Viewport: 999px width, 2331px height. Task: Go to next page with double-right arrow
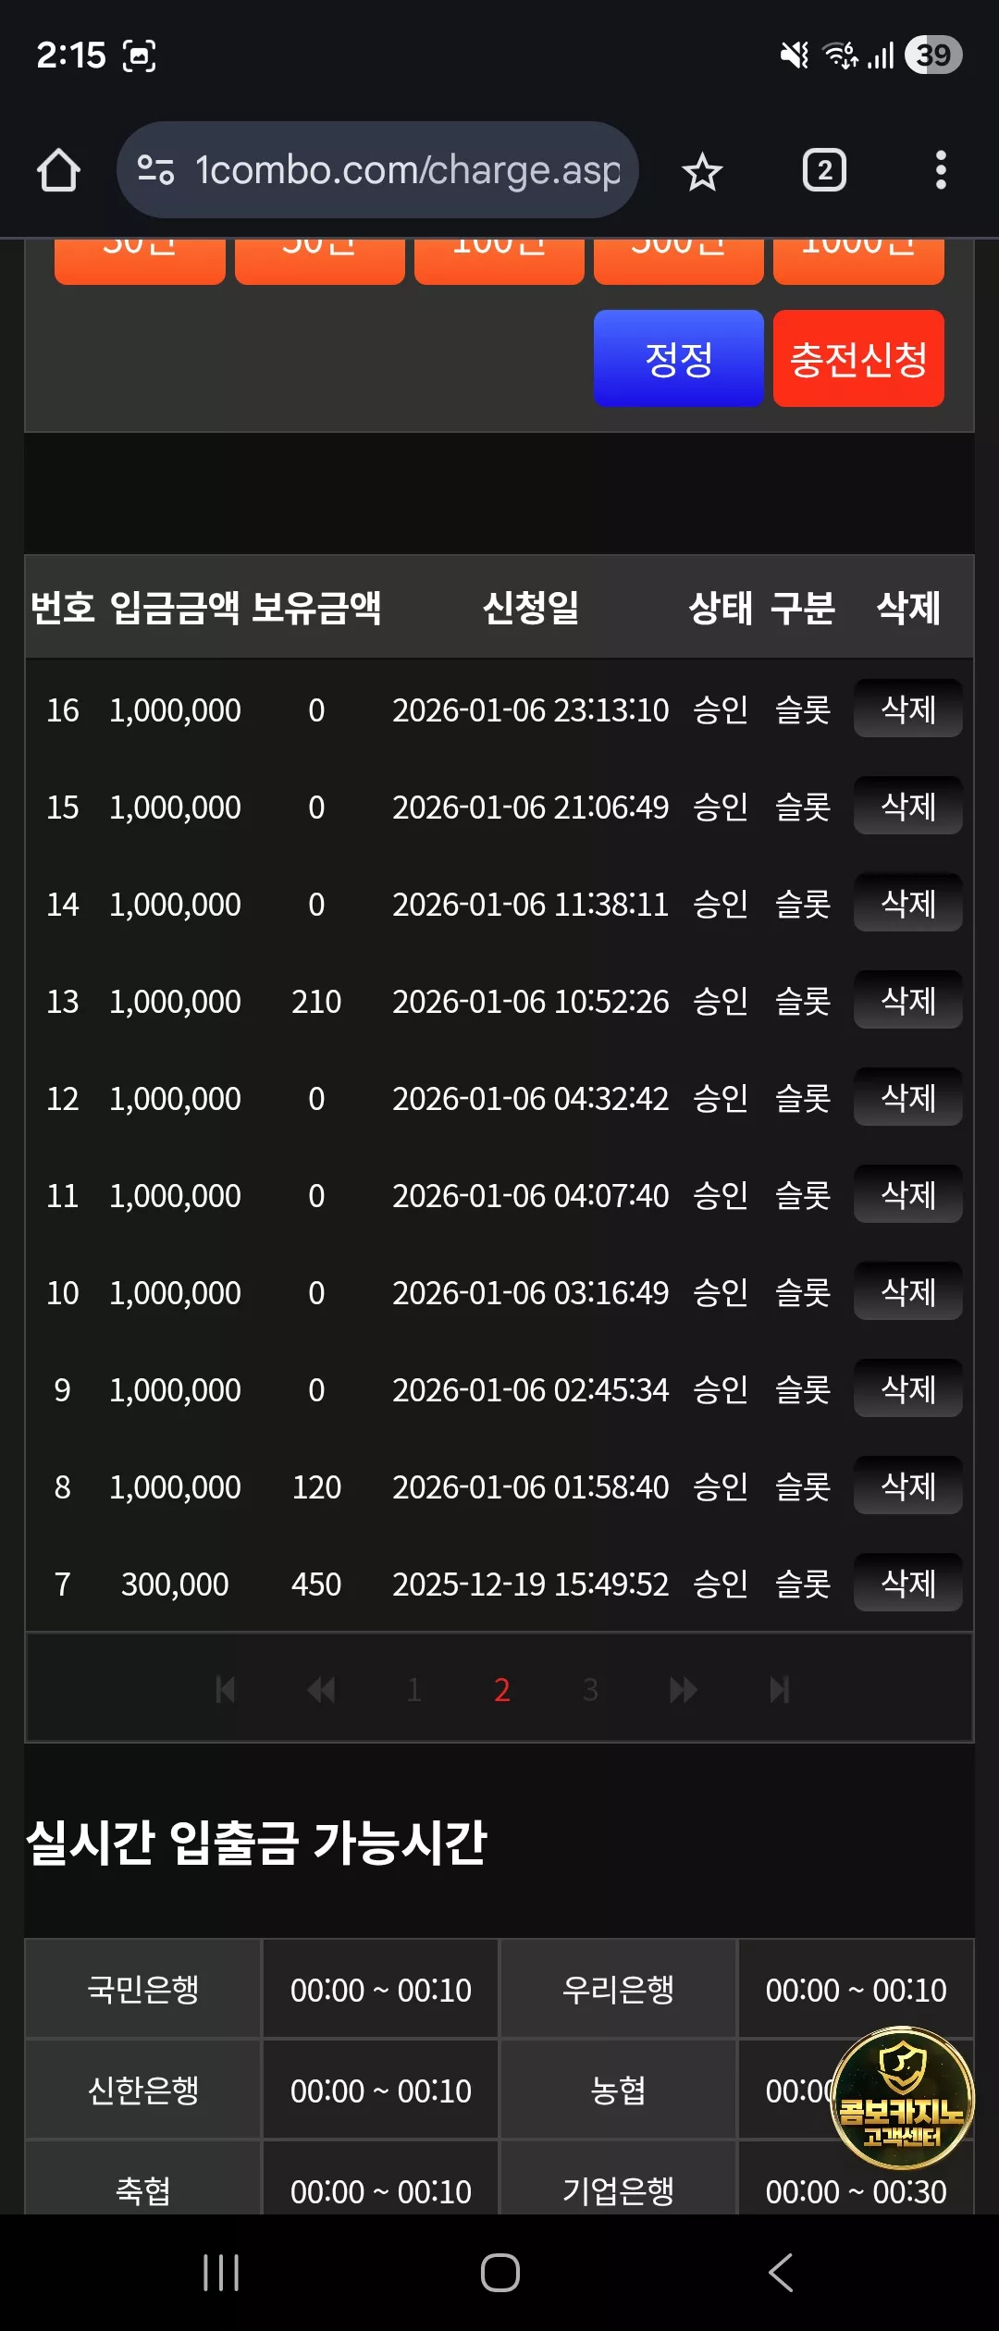[x=684, y=1690]
